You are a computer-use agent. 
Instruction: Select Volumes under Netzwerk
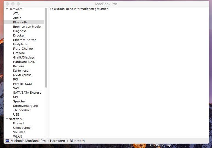point(19,132)
